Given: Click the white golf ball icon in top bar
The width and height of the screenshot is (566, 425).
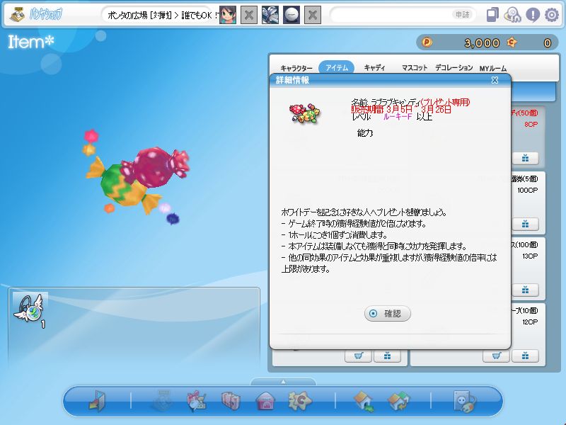Looking at the screenshot, I should point(291,15).
